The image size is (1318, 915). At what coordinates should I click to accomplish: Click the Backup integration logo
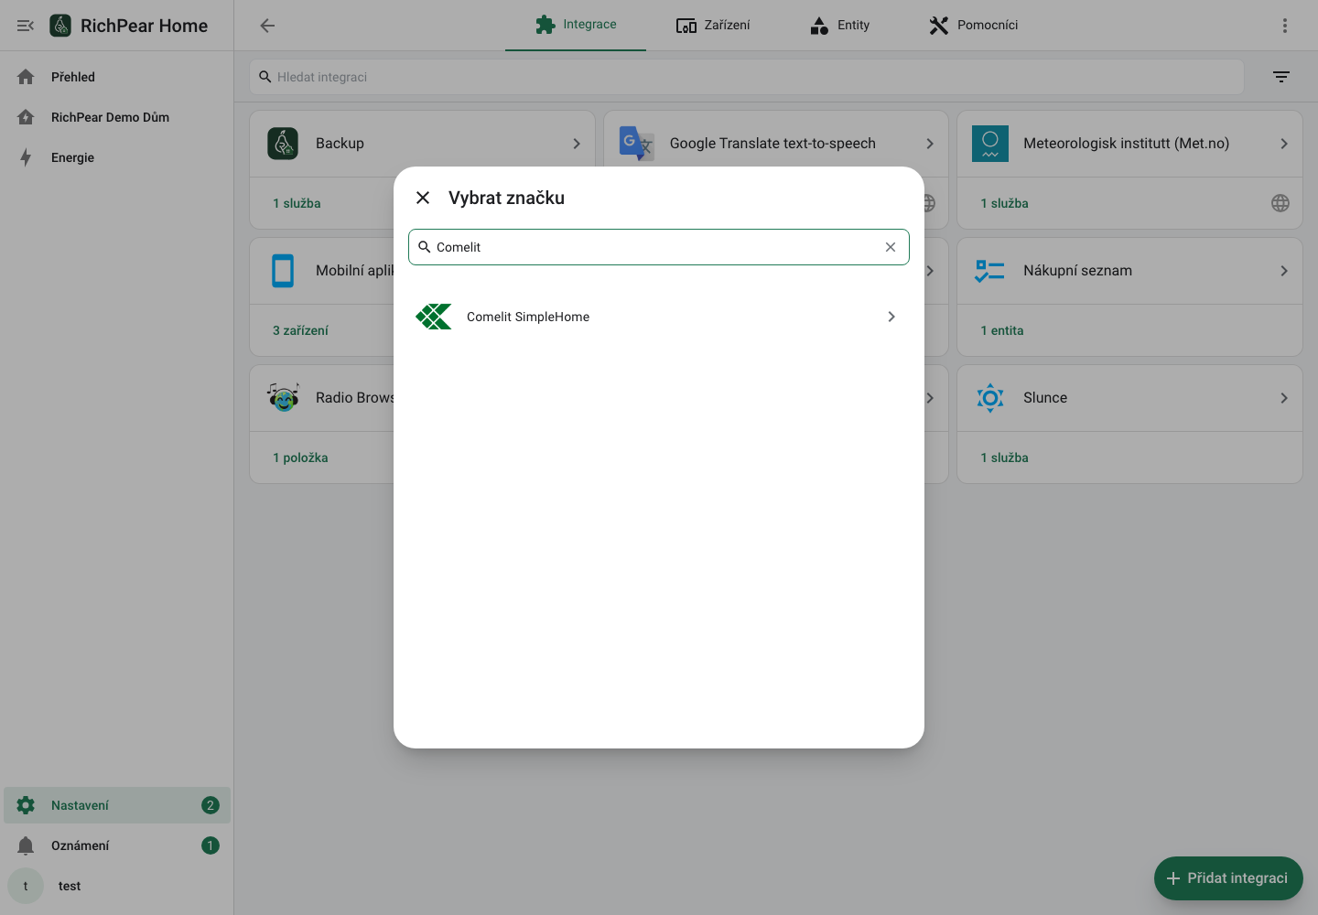coord(283,144)
